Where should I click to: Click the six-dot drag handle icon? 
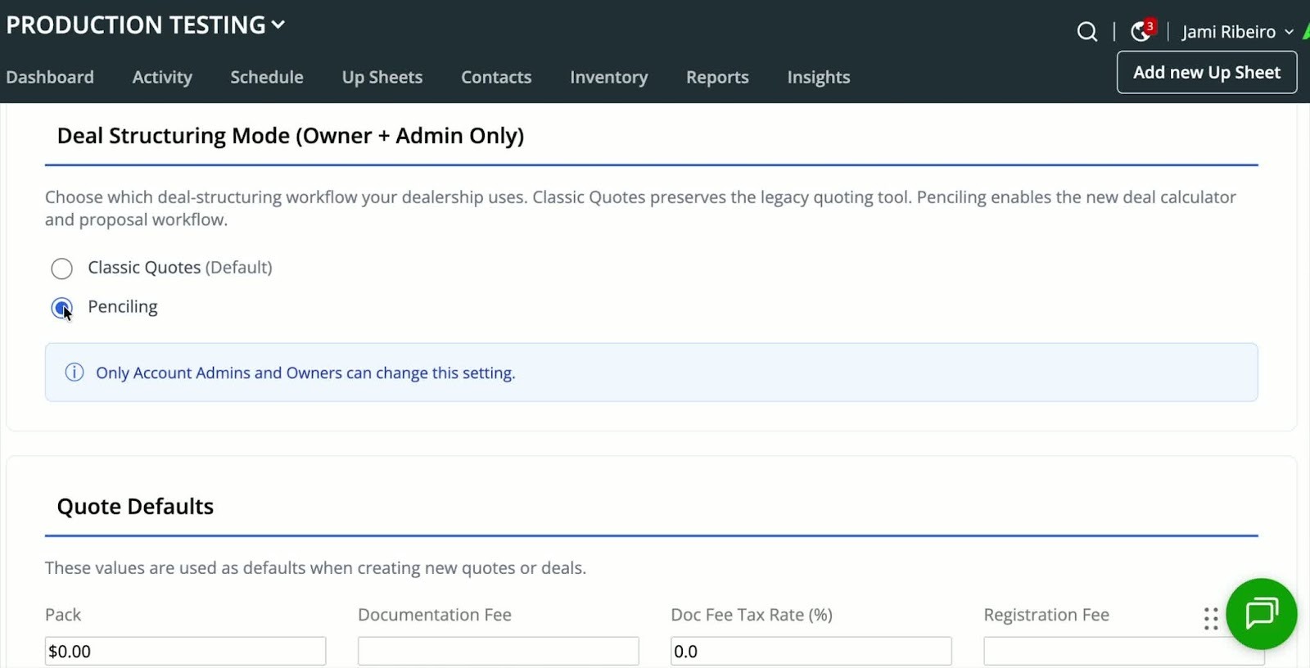[1211, 619]
